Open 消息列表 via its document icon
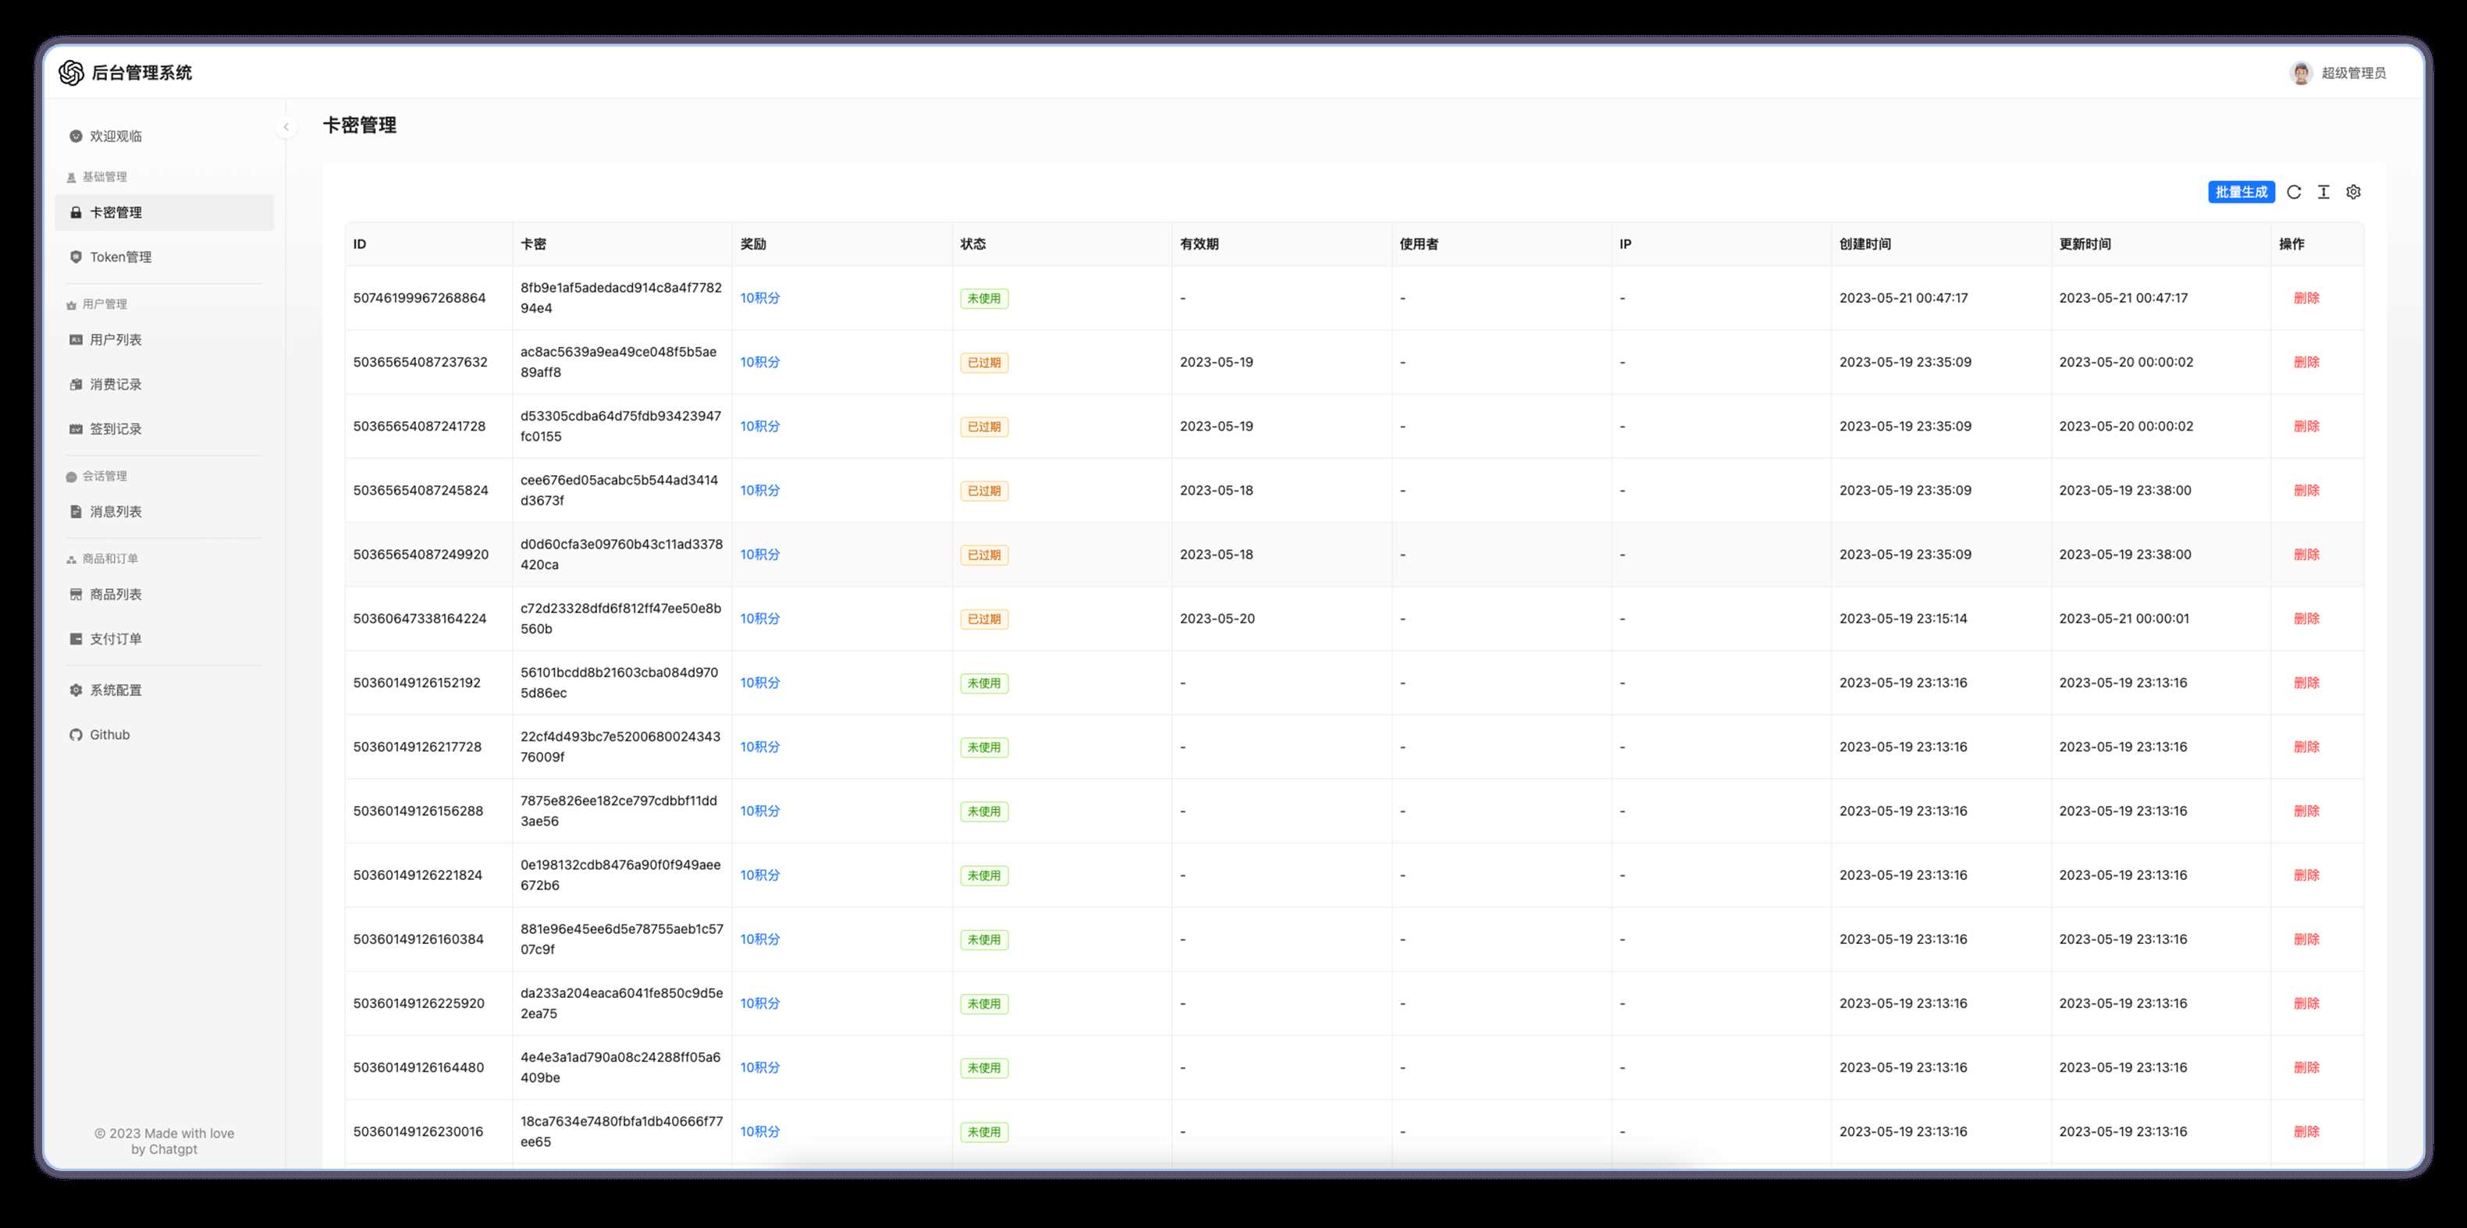The height and width of the screenshot is (1228, 2467). point(75,512)
